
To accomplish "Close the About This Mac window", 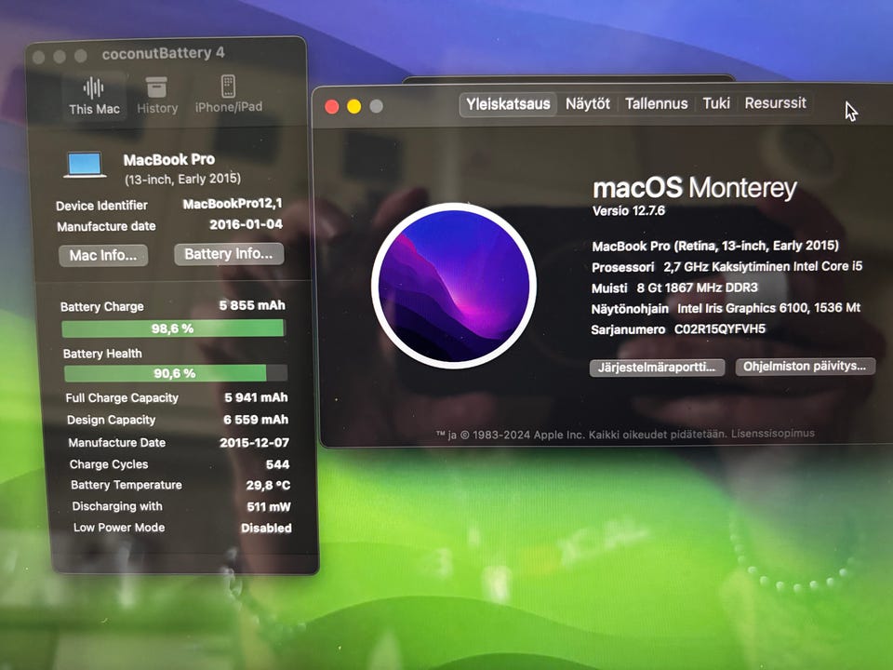I will (x=332, y=106).
